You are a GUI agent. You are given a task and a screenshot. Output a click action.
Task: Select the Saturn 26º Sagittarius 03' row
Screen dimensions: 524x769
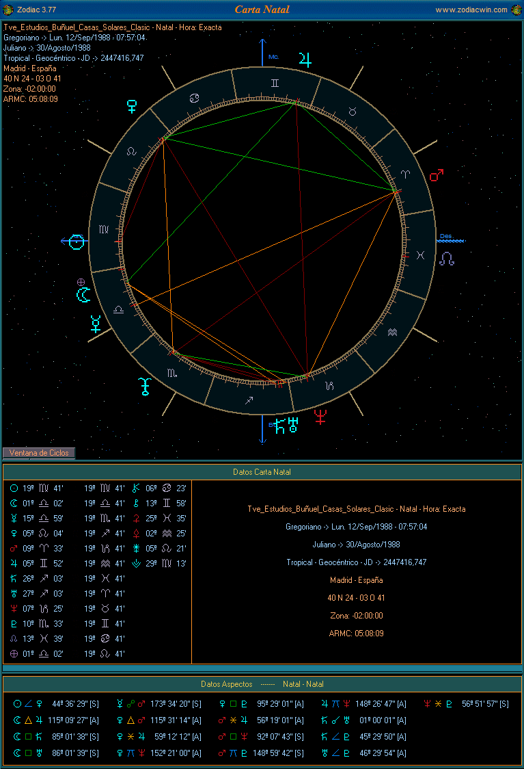point(37,579)
